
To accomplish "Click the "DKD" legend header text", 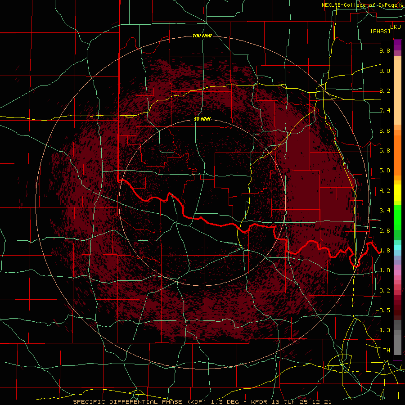I will coord(396,27).
